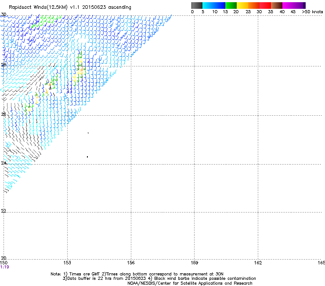
Task: Click the longitude axis label 159
Action: tap(194, 263)
